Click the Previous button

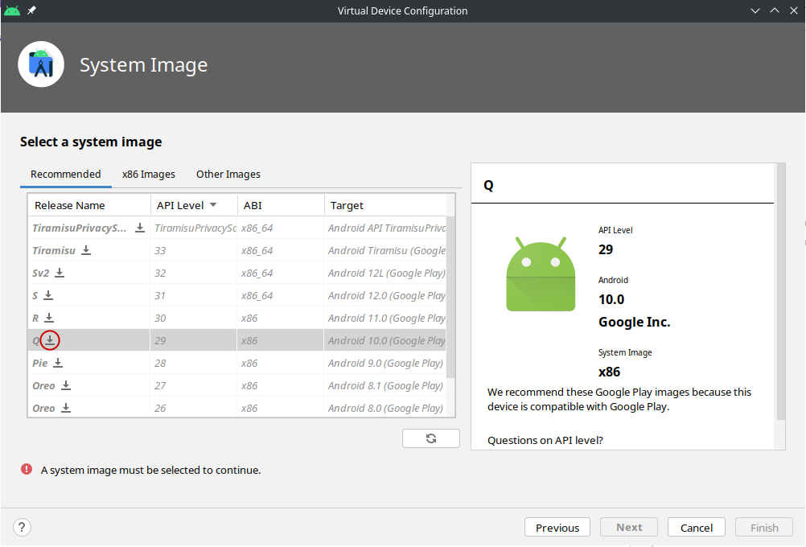tap(557, 528)
